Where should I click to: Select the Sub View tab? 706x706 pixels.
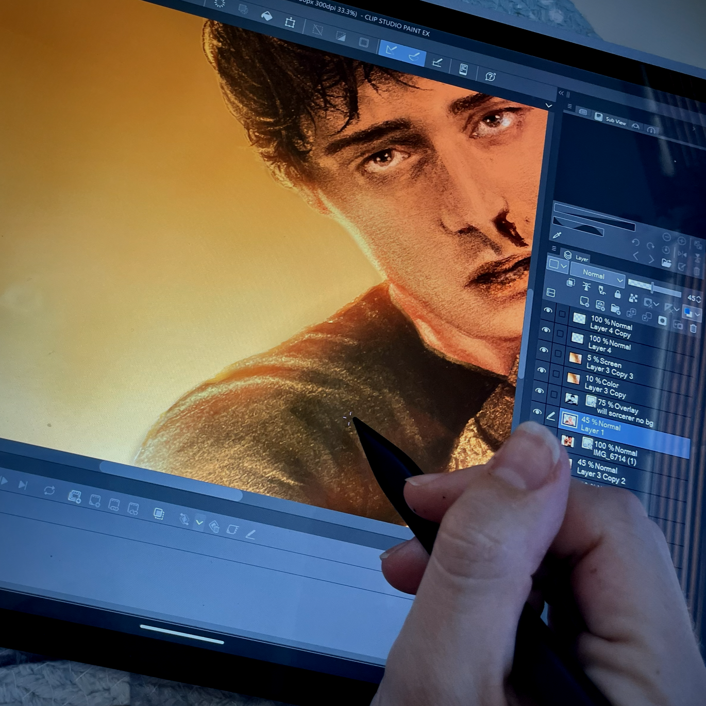click(x=610, y=120)
